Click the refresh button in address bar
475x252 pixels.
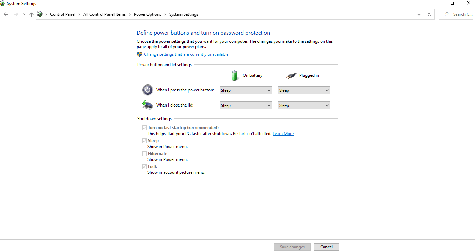pos(429,14)
